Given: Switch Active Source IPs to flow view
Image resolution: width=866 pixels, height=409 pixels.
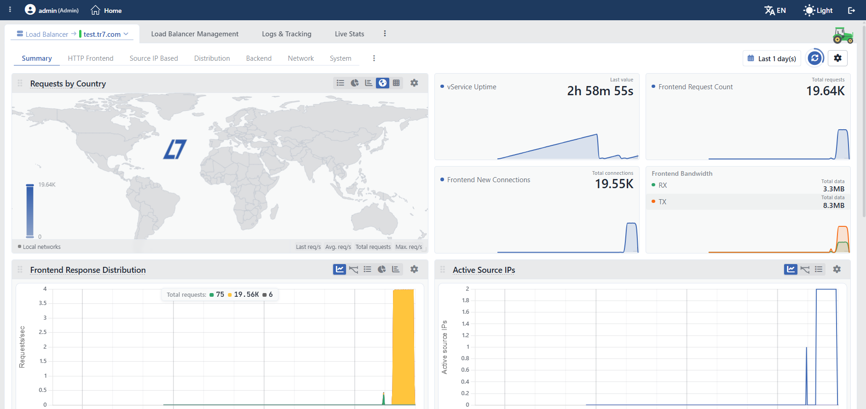Looking at the screenshot, I should [805, 269].
